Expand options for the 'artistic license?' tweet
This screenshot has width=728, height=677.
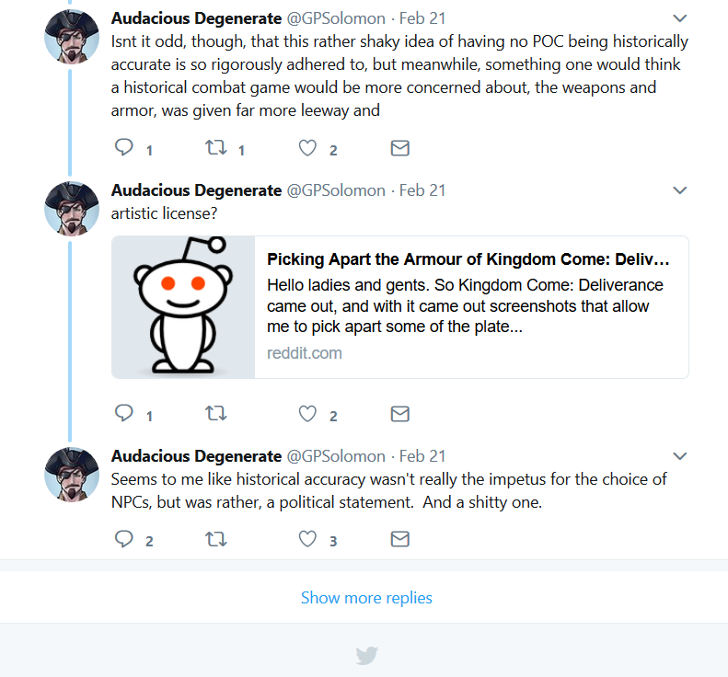point(680,190)
